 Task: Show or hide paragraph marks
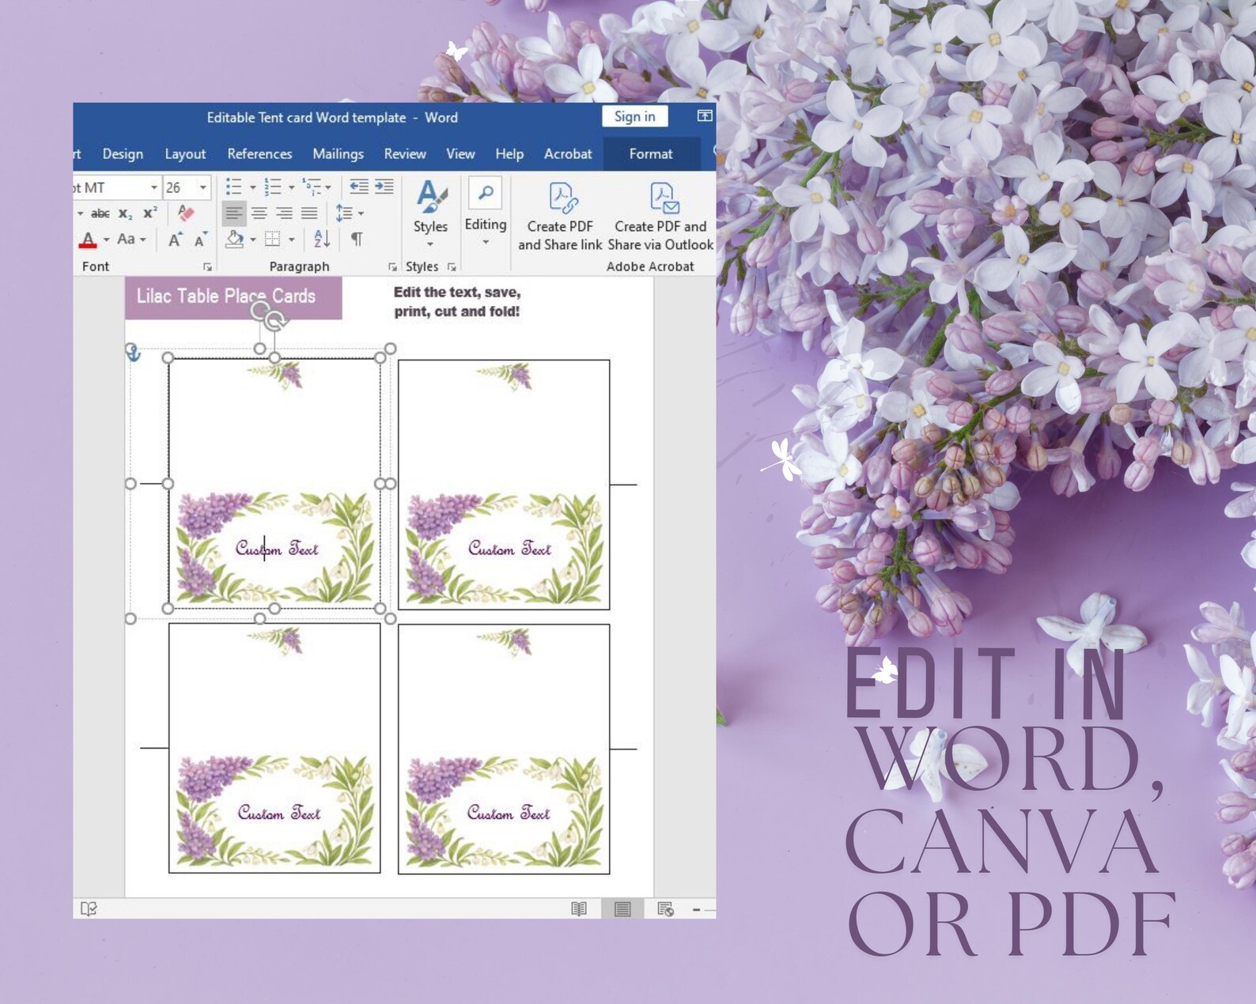click(357, 239)
